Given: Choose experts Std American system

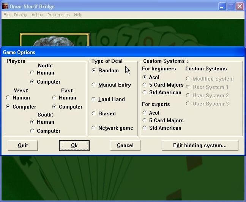Looking at the screenshot, I should (x=162, y=128).
